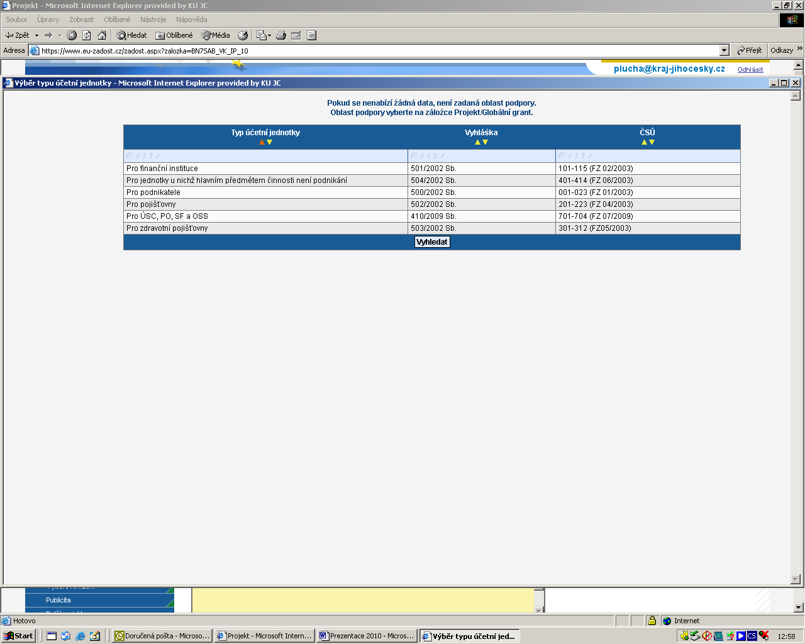This screenshot has height=644, width=805.
Task: Open the Nástroje menu
Action: click(x=153, y=19)
